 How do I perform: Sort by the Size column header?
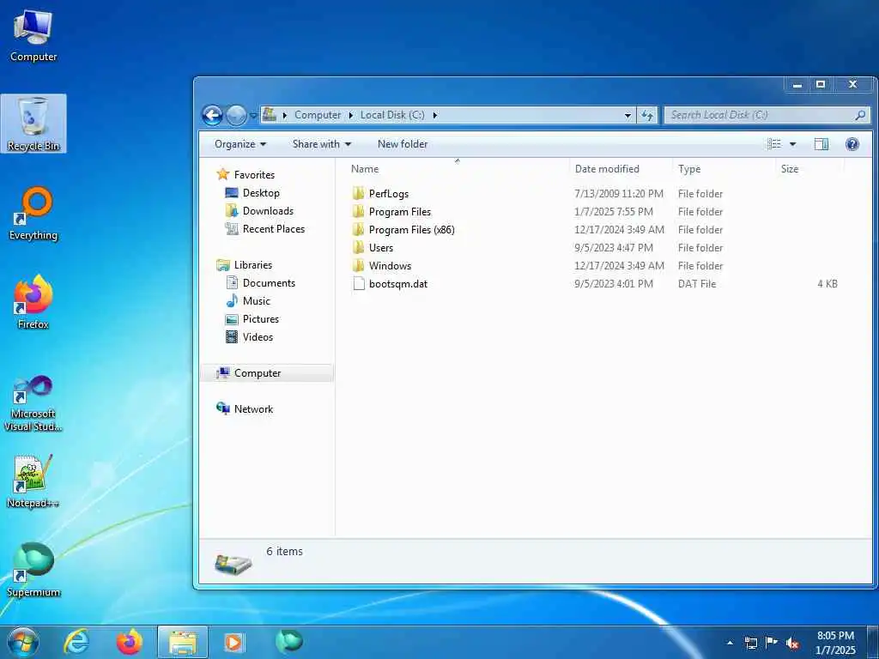click(x=809, y=169)
